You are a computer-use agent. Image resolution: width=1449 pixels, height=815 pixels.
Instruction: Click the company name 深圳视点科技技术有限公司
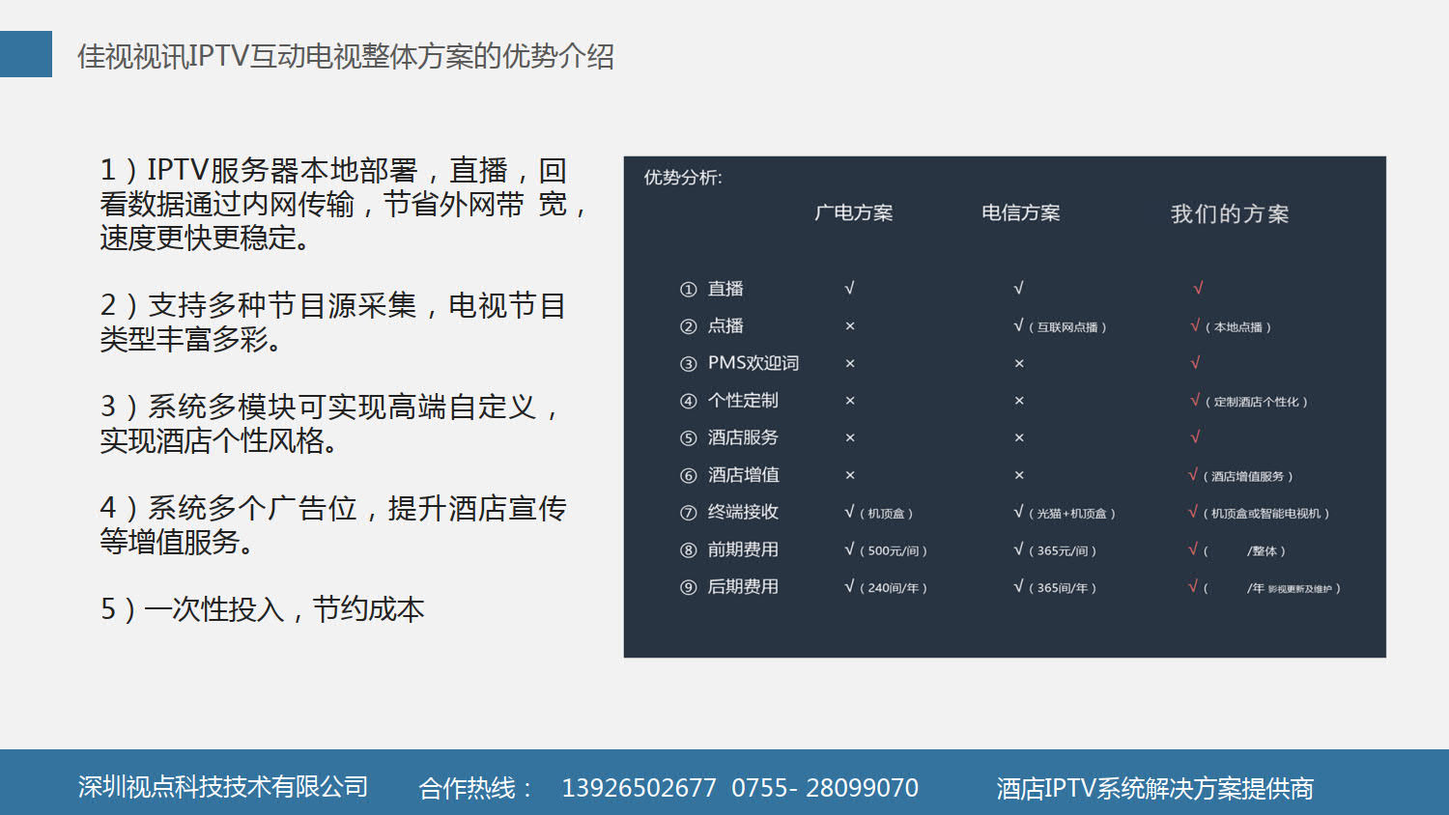click(223, 787)
